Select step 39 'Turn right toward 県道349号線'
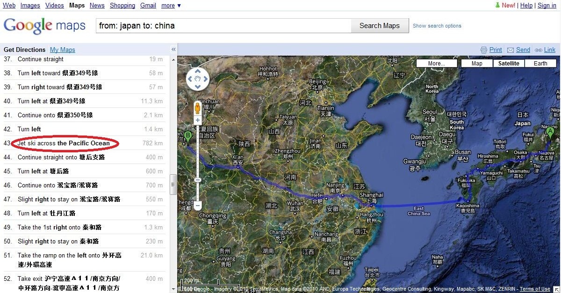 pyautogui.click(x=84, y=87)
